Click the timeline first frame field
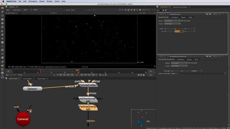 click(8, 71)
